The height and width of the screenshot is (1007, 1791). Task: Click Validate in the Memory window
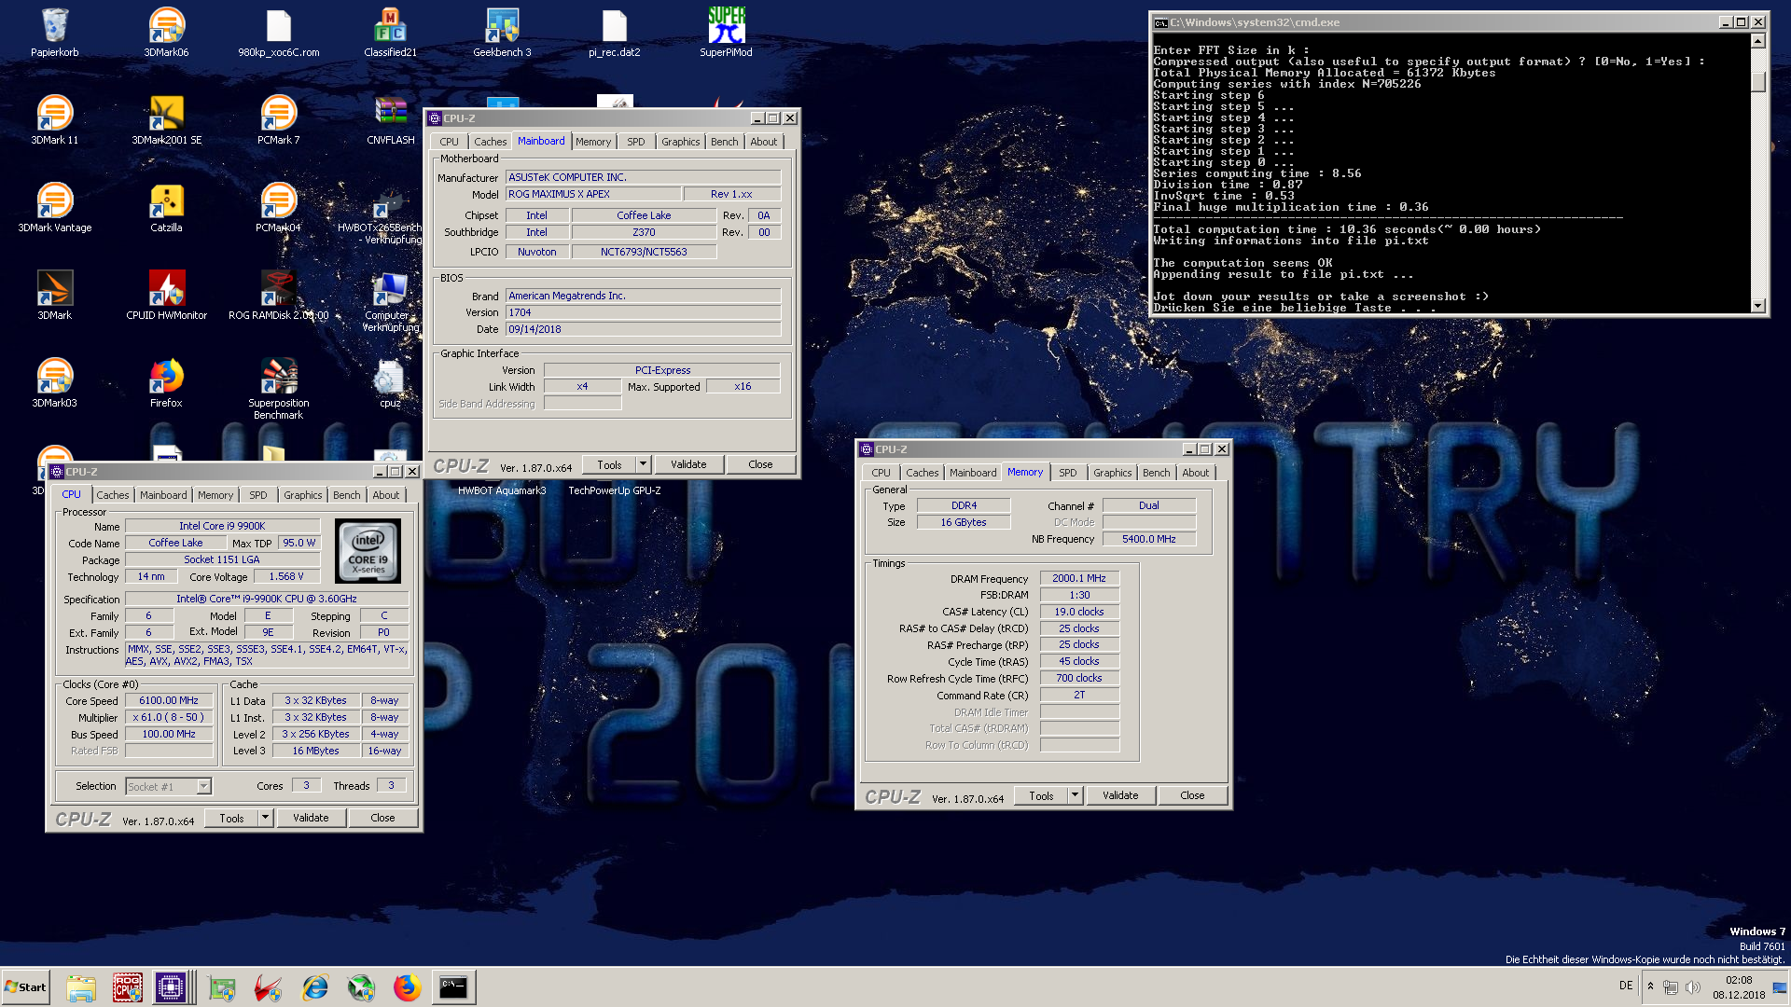[1120, 795]
